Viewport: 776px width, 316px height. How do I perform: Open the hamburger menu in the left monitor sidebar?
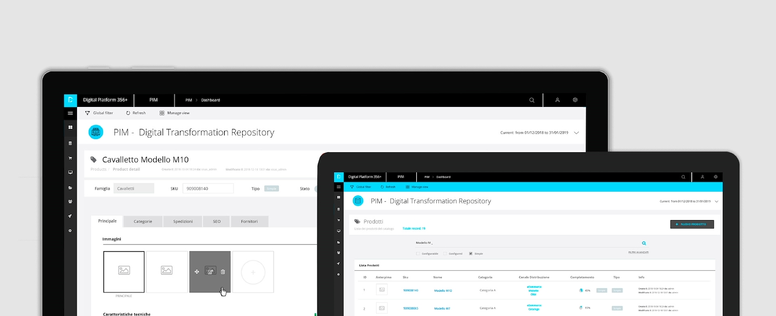click(x=70, y=113)
